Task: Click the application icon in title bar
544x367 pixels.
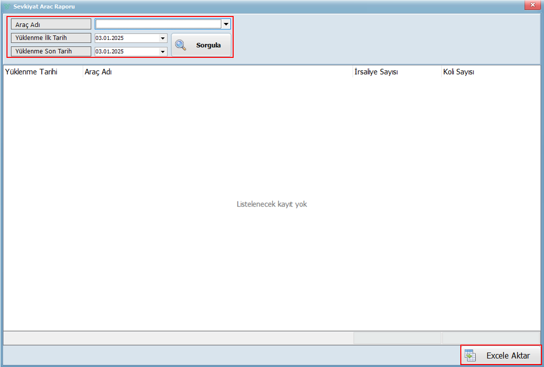Action: coord(7,6)
